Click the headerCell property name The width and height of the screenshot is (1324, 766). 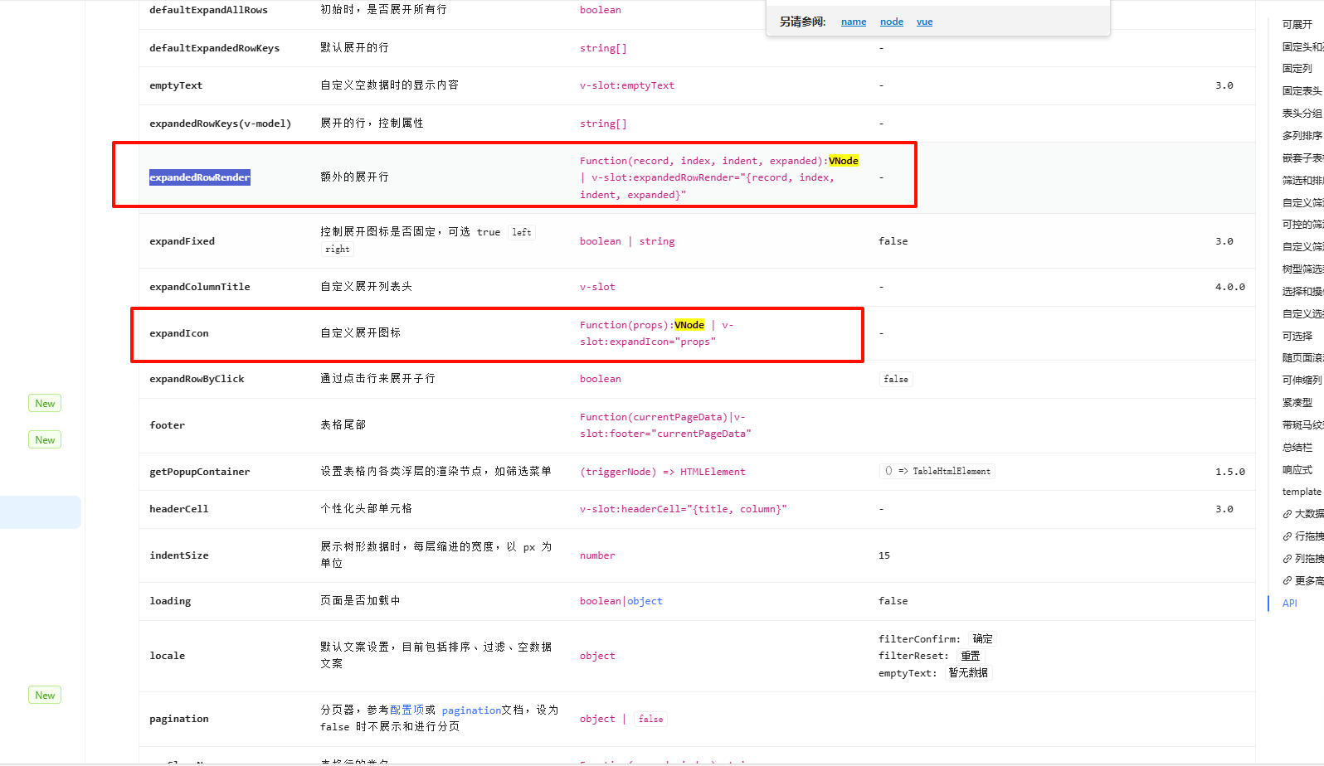pos(179,509)
